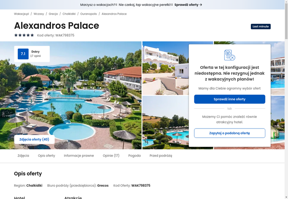Open the Przed podróżą tab

[x=161, y=155]
